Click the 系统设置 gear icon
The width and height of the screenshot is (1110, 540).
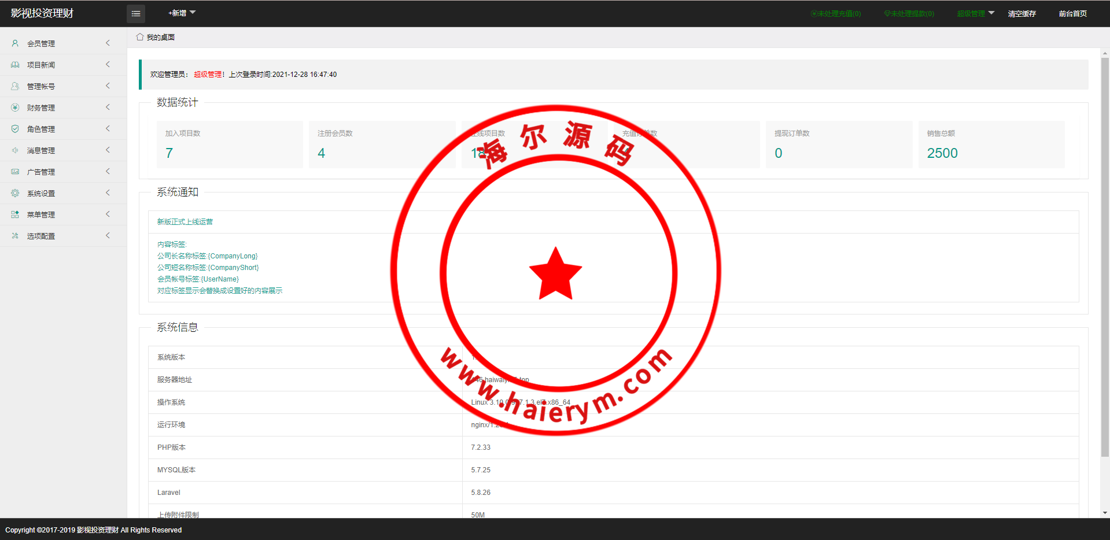(15, 193)
